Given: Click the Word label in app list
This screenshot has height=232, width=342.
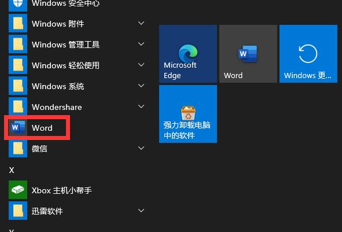Looking at the screenshot, I should 42,128.
